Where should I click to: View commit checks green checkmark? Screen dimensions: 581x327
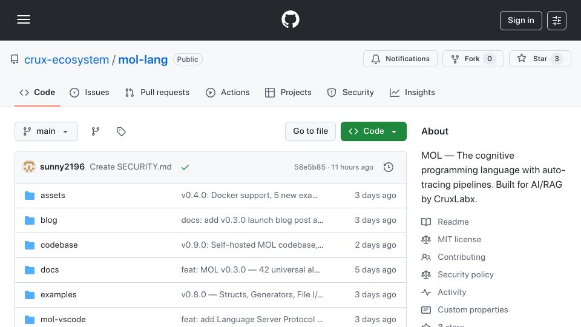coord(185,167)
